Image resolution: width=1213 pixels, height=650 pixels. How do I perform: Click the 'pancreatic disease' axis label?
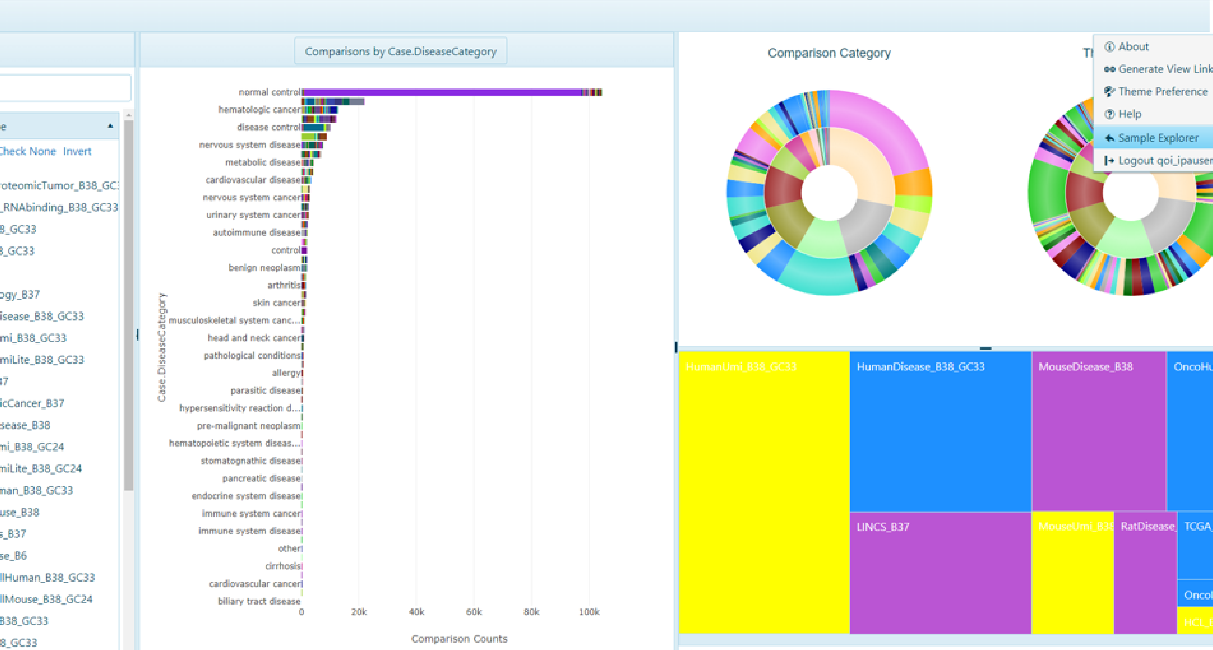click(x=261, y=478)
